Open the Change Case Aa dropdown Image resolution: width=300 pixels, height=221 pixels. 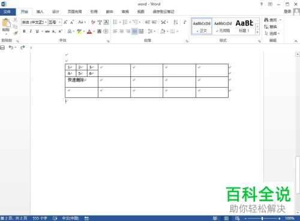click(x=82, y=22)
